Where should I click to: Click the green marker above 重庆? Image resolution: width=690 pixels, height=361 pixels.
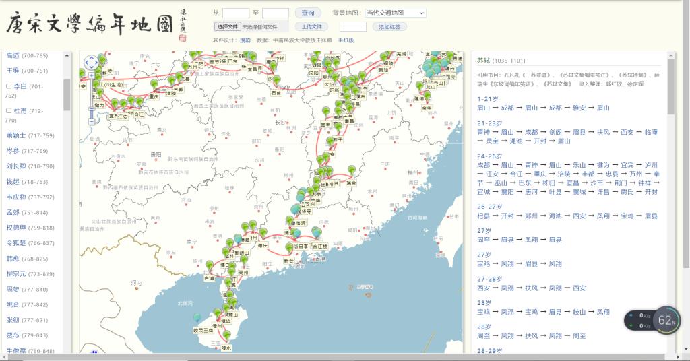click(154, 84)
